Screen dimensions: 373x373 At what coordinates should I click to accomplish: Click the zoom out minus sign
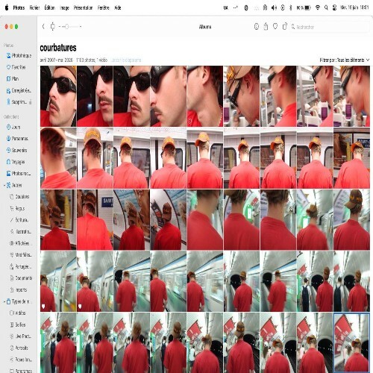click(x=60, y=26)
